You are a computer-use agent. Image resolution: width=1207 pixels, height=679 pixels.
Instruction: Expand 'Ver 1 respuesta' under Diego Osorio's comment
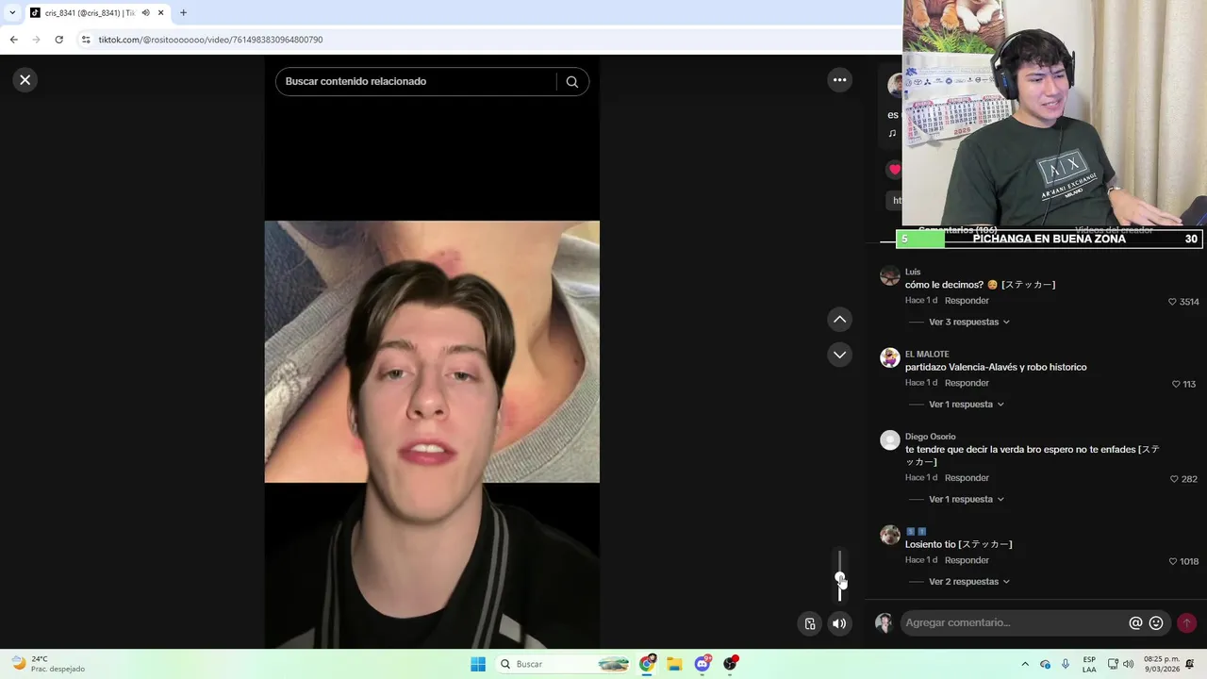(966, 500)
